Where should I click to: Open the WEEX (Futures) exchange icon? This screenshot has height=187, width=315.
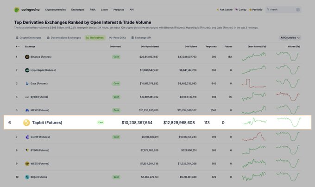click(27, 163)
